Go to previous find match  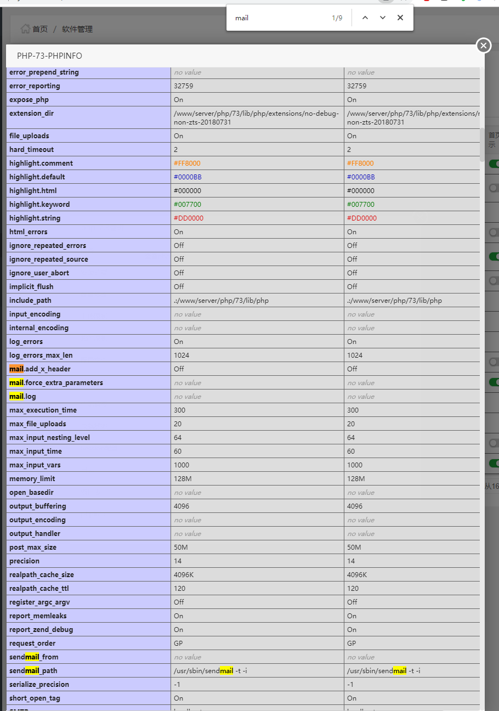365,18
